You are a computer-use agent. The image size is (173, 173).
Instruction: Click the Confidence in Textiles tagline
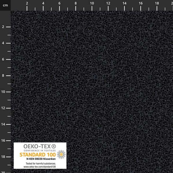(40, 151)
